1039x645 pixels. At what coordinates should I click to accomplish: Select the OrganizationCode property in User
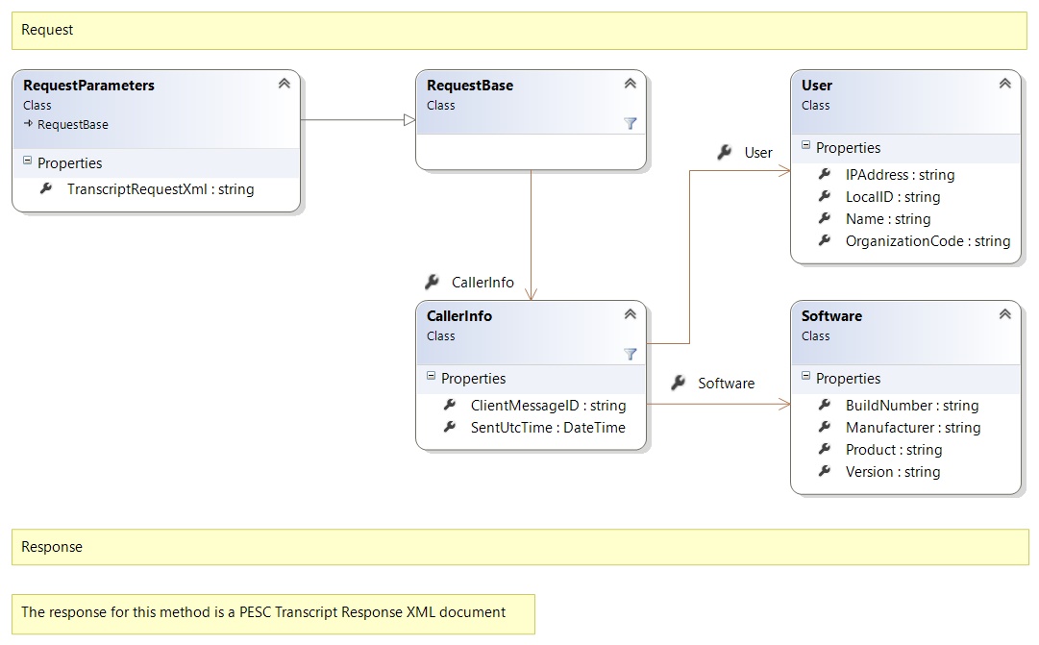[x=927, y=241]
